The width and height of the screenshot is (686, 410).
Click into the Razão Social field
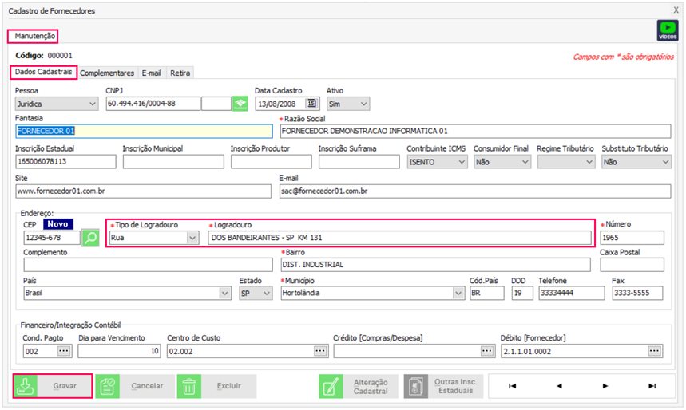click(475, 132)
